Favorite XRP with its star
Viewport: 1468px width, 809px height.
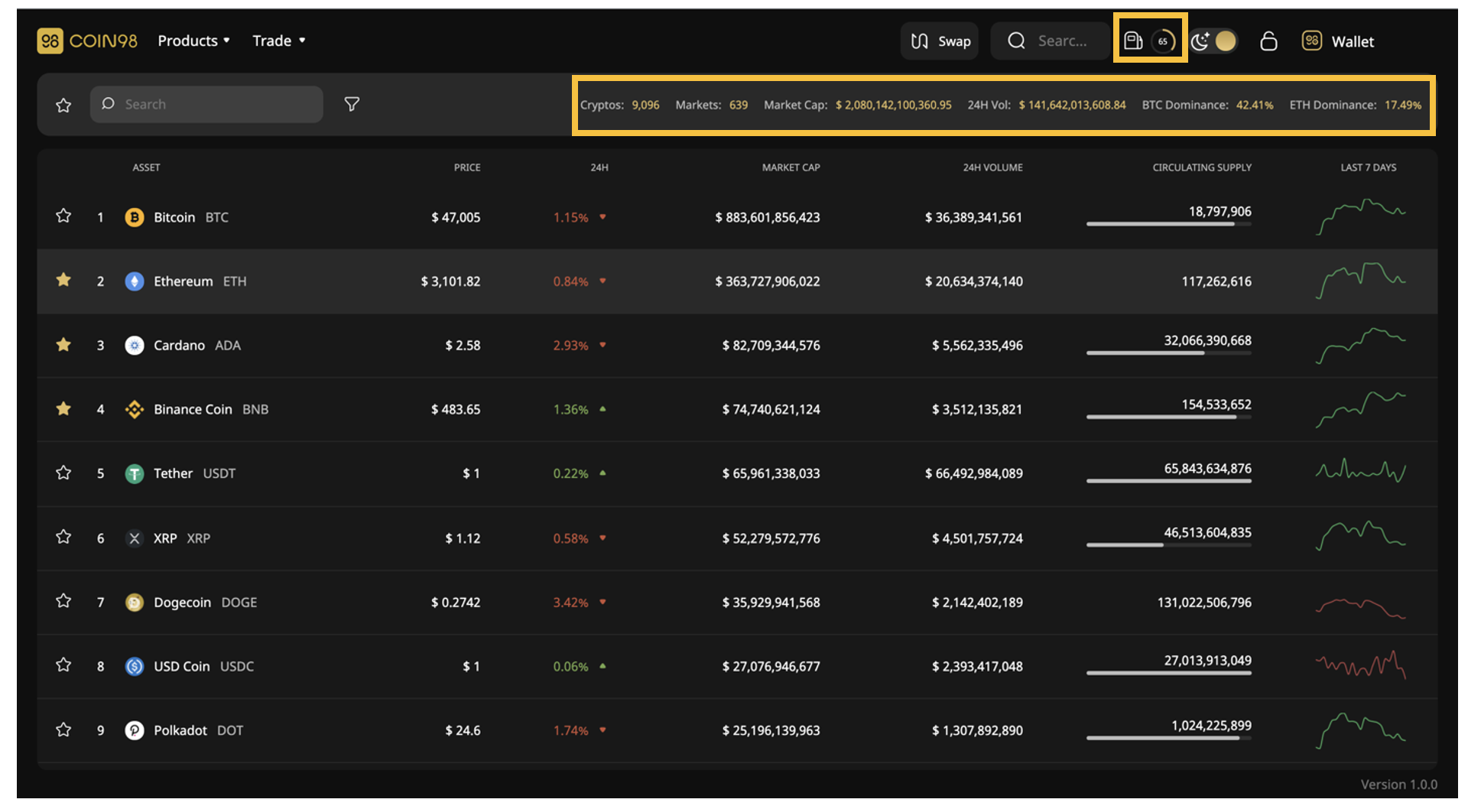[63, 538]
